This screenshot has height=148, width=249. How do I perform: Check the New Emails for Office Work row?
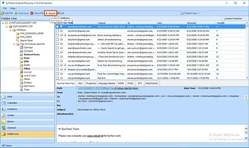(x=57, y=27)
